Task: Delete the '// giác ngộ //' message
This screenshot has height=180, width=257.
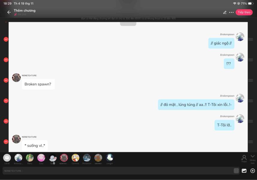Action: (6, 39)
